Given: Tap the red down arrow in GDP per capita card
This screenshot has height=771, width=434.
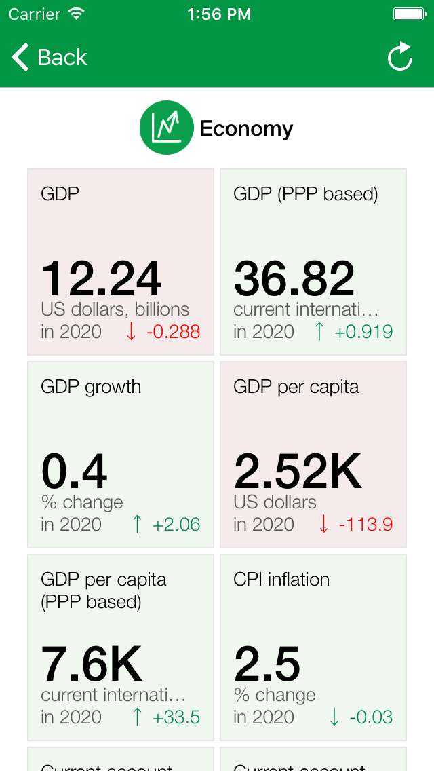Looking at the screenshot, I should pyautogui.click(x=323, y=525).
